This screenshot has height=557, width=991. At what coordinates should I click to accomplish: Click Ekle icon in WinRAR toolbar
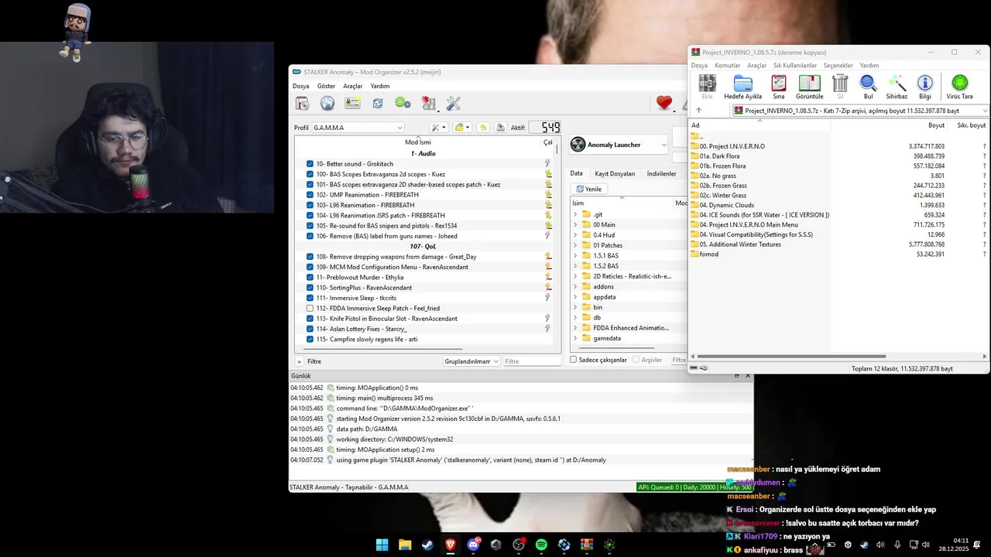click(707, 86)
